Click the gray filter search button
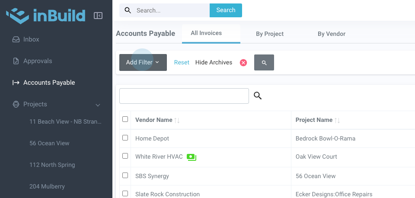Screen dimensions: 415x198 pos(264,63)
